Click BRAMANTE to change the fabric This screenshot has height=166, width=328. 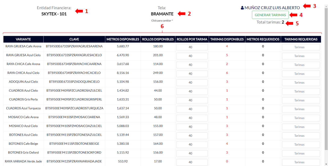tap(162, 14)
